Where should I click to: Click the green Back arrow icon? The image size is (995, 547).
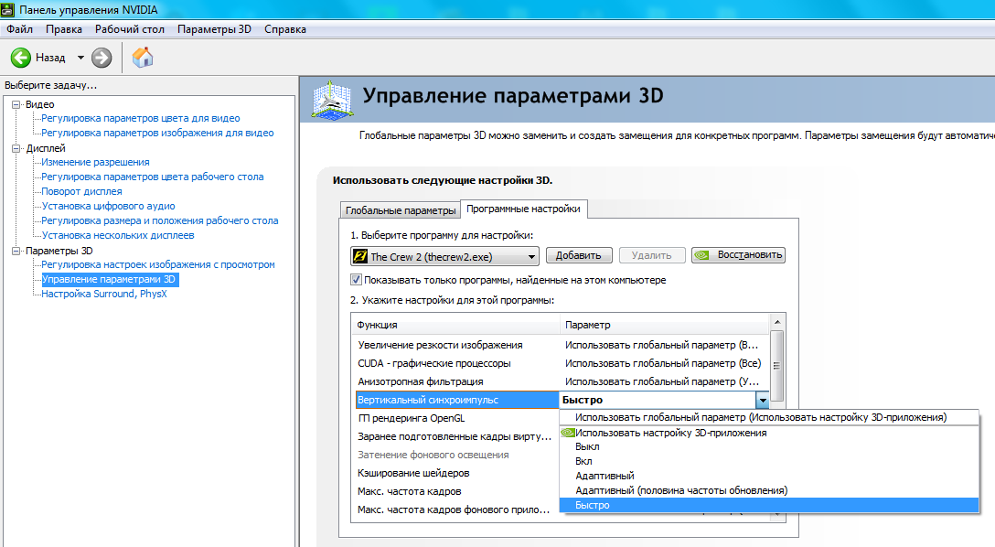[21, 58]
